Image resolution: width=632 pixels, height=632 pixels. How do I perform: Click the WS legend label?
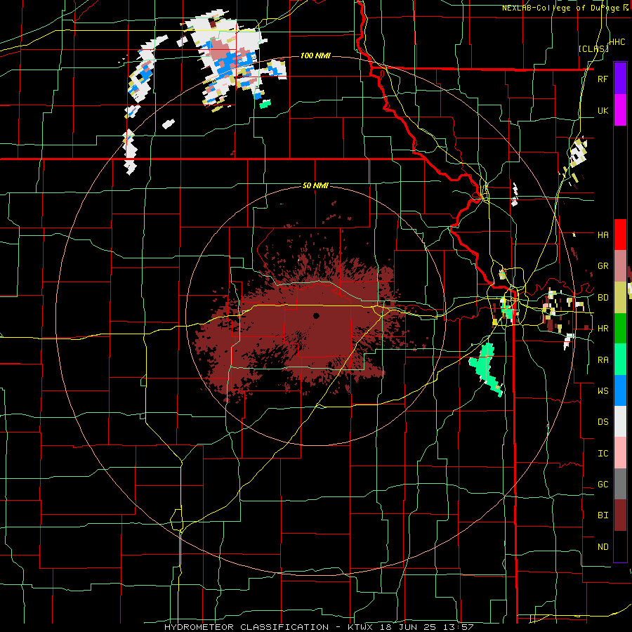point(603,391)
